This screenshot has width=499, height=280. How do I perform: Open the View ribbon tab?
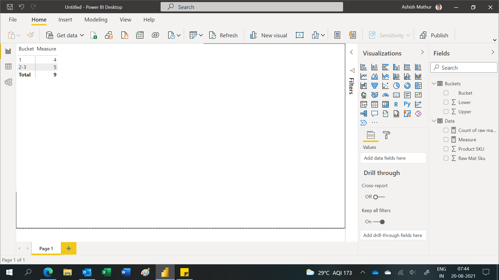click(126, 20)
